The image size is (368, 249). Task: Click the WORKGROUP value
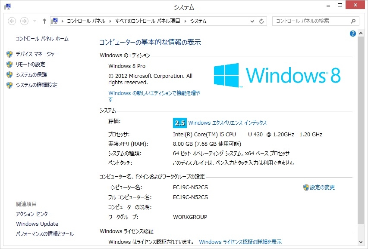point(190,217)
